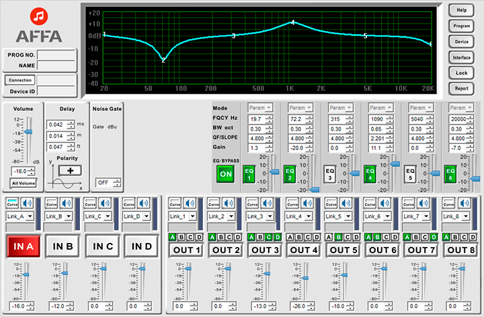Select the IN C channel

103,246
